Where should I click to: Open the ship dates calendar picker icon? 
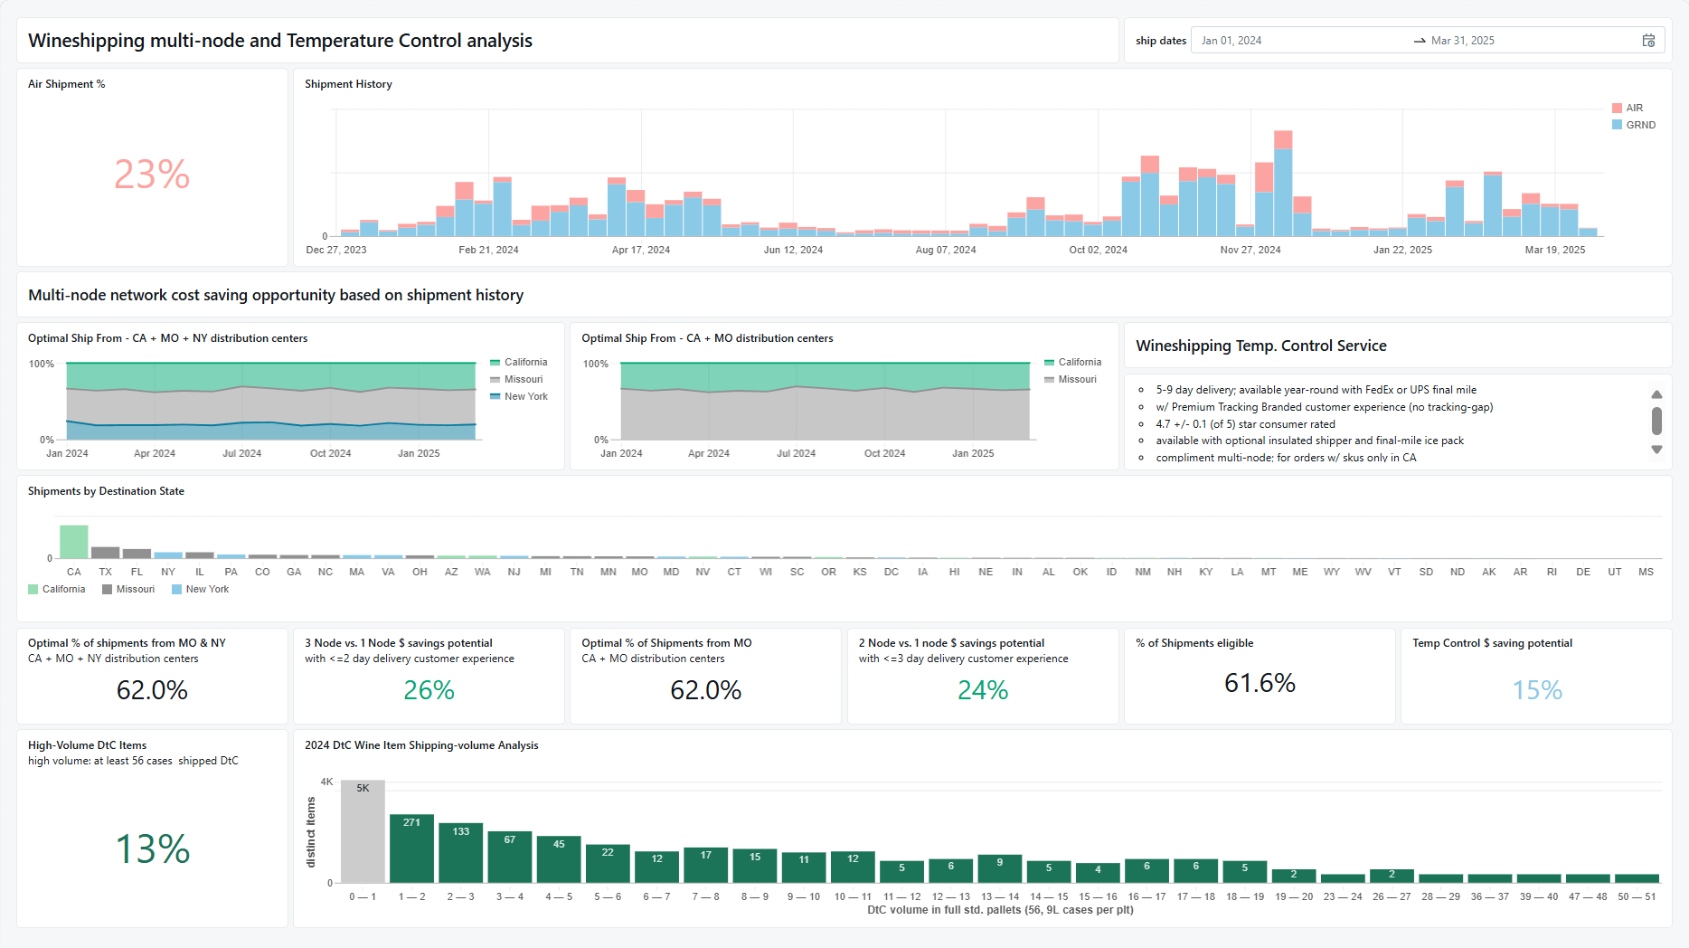tap(1648, 41)
